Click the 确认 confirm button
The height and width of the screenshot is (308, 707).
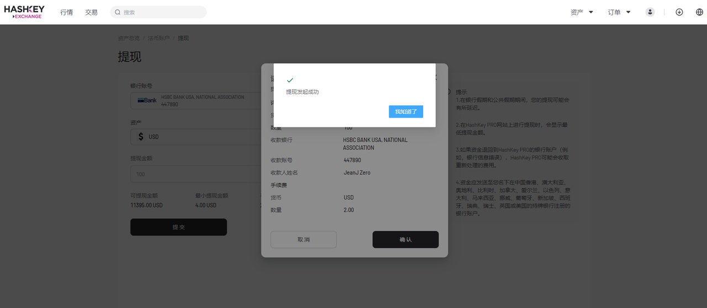(x=405, y=240)
